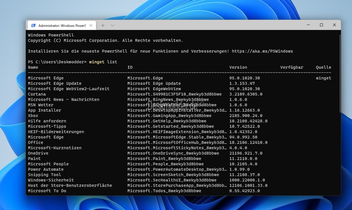
Task: Click the 'Name' column header
Action: point(33,67)
